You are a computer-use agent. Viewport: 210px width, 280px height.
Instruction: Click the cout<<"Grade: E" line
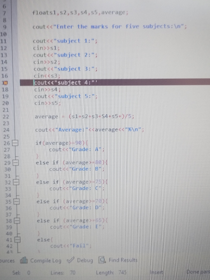(x=77, y=227)
